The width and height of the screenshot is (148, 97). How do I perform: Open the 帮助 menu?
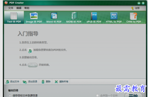[27, 8]
